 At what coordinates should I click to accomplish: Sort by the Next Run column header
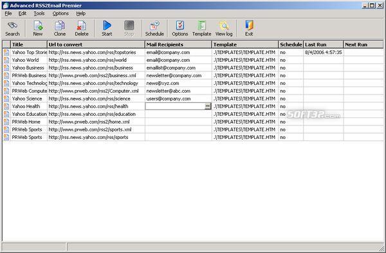tap(363, 44)
